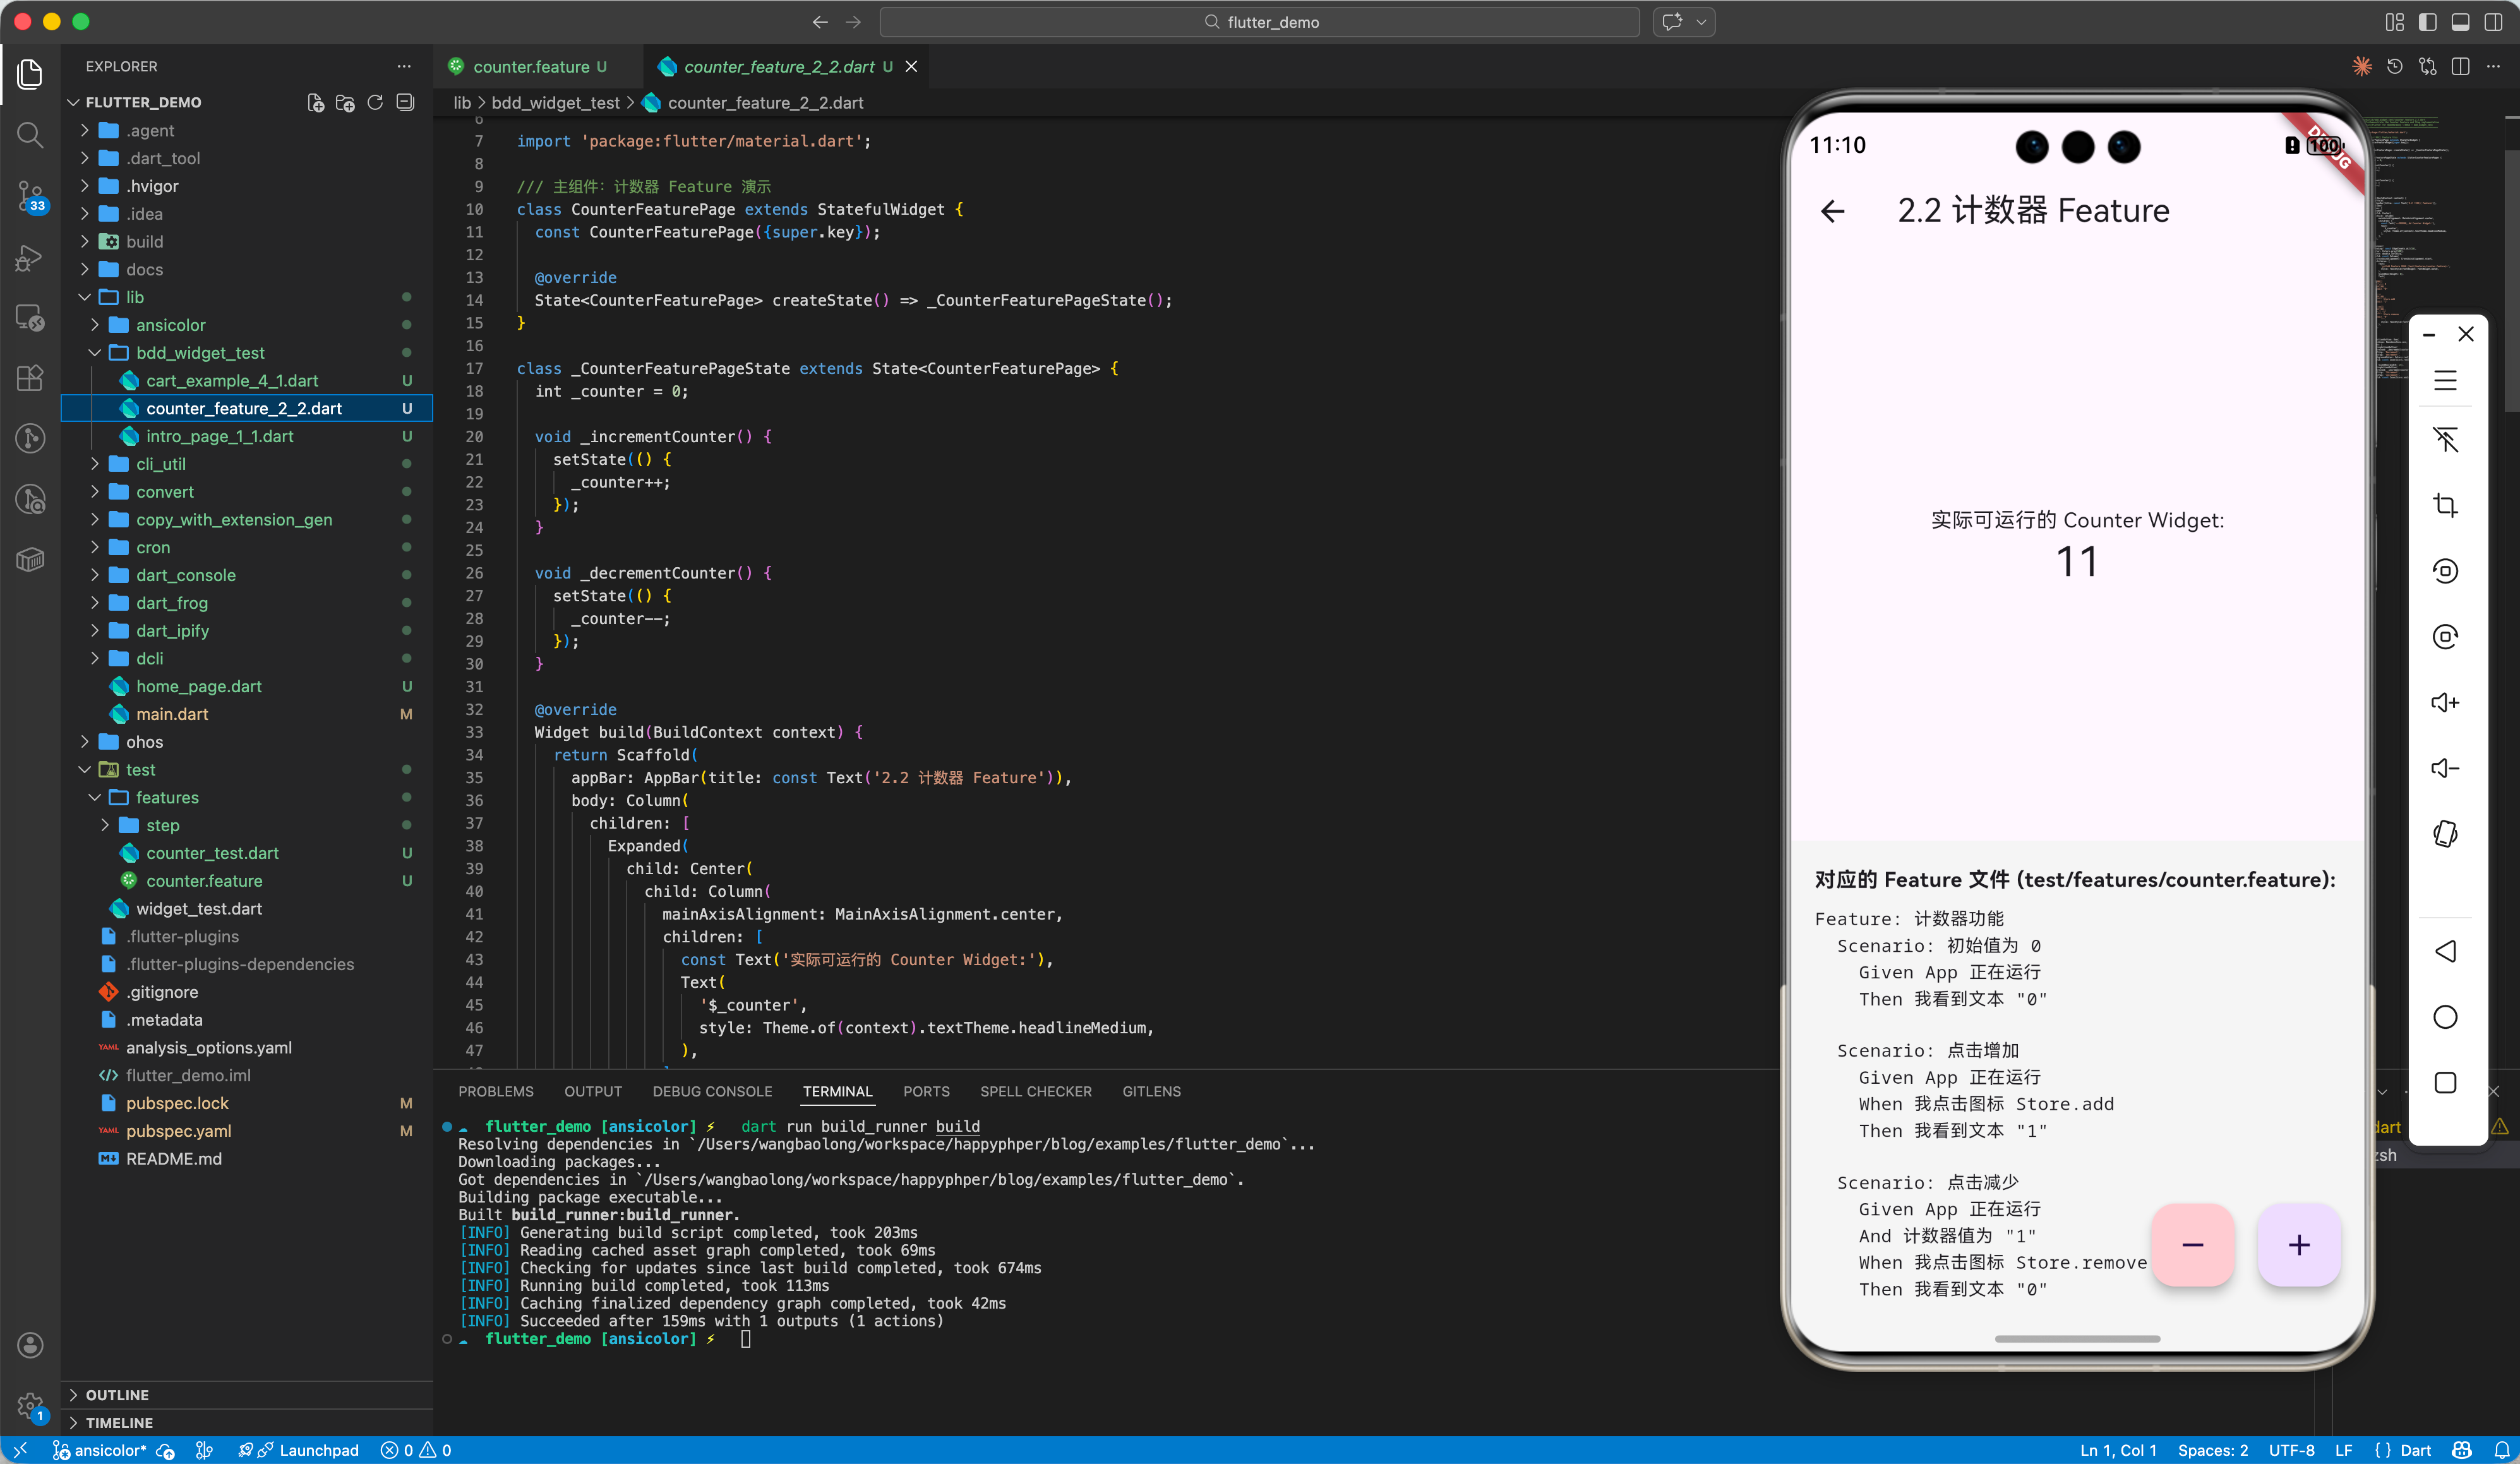This screenshot has height=1464, width=2520.
Task: Expand the OUTLINE section
Action: click(x=116, y=1394)
